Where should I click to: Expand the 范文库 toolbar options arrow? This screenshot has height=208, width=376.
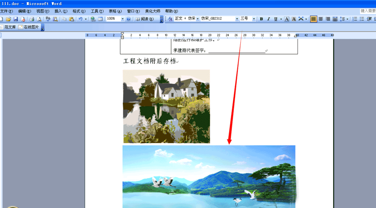(43, 27)
